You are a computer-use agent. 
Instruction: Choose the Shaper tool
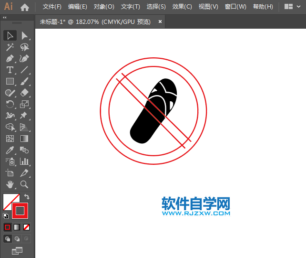(10, 93)
